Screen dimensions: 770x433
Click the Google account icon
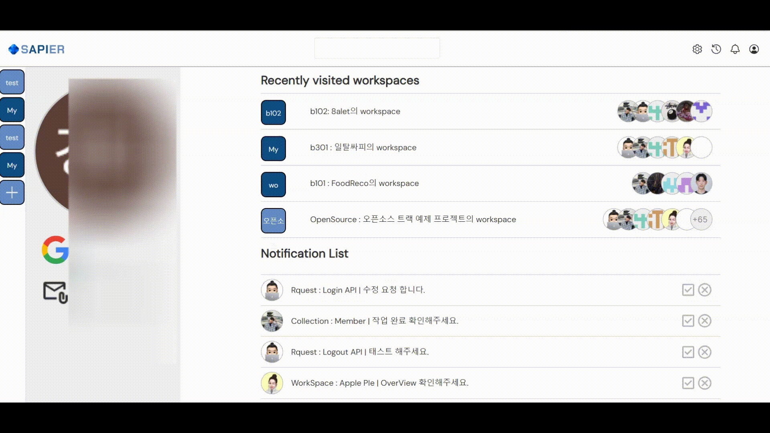point(55,249)
